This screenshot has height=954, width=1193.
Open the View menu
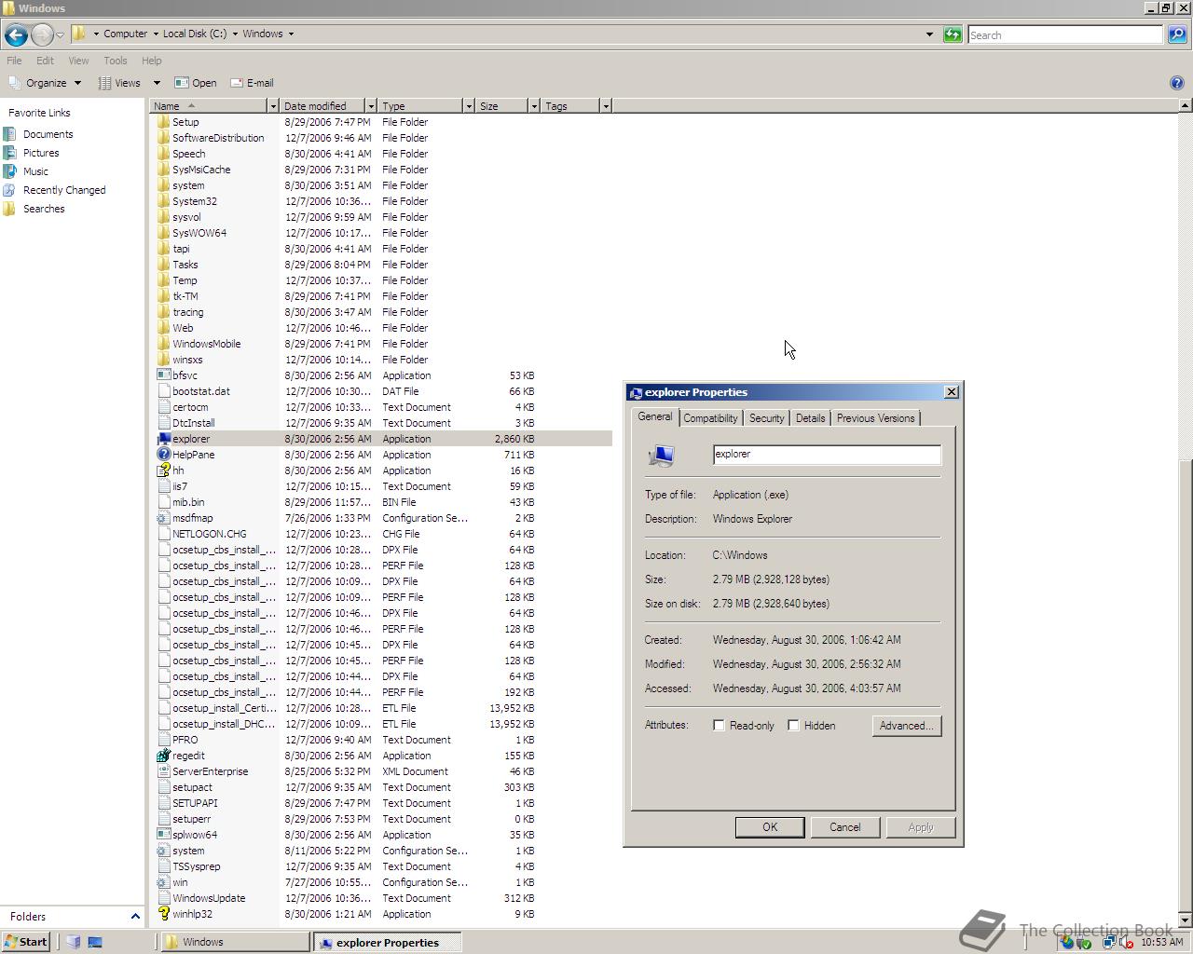coord(78,61)
